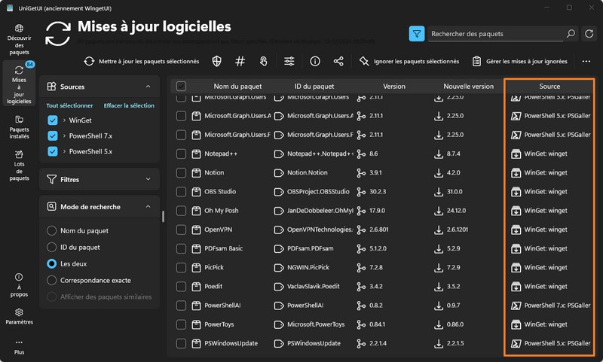Go to 'Découvrir des paquets' page
The width and height of the screenshot is (603, 362).
20,41
